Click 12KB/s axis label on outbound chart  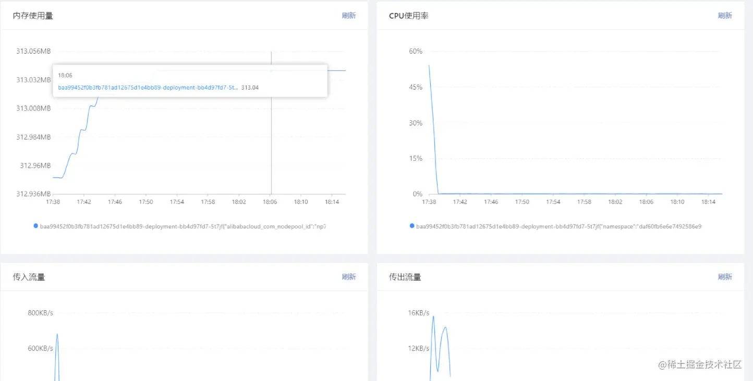[x=418, y=348]
